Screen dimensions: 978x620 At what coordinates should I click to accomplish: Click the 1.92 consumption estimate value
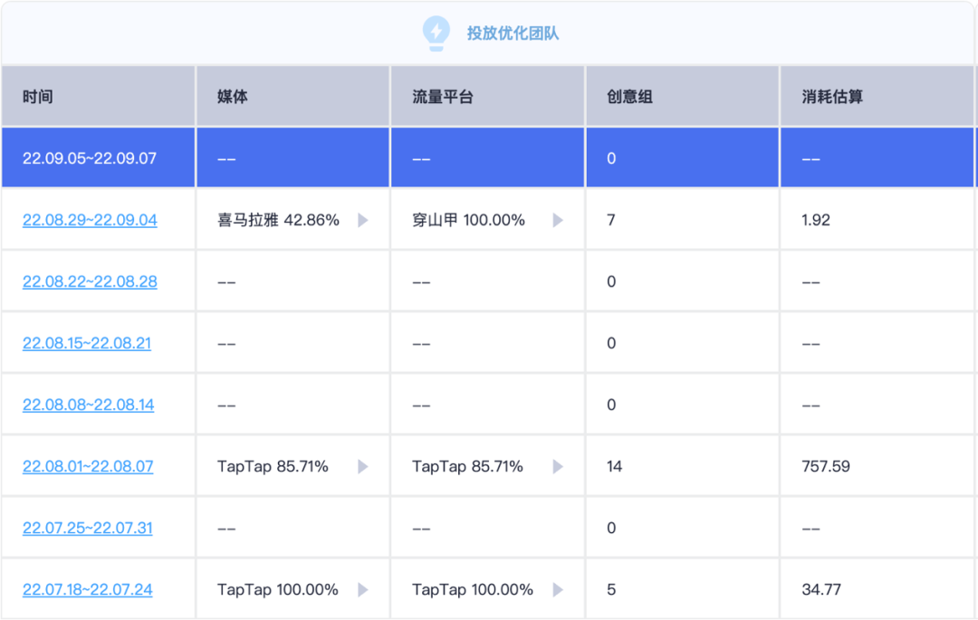coord(816,220)
